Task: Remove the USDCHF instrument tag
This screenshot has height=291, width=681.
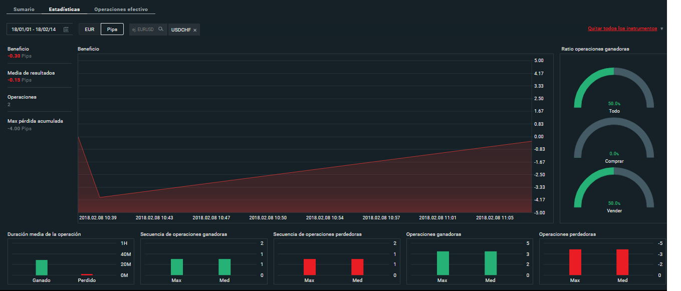Action: [x=195, y=30]
